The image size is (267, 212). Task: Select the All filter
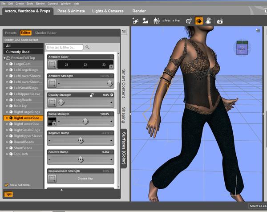pyautogui.click(x=23, y=46)
